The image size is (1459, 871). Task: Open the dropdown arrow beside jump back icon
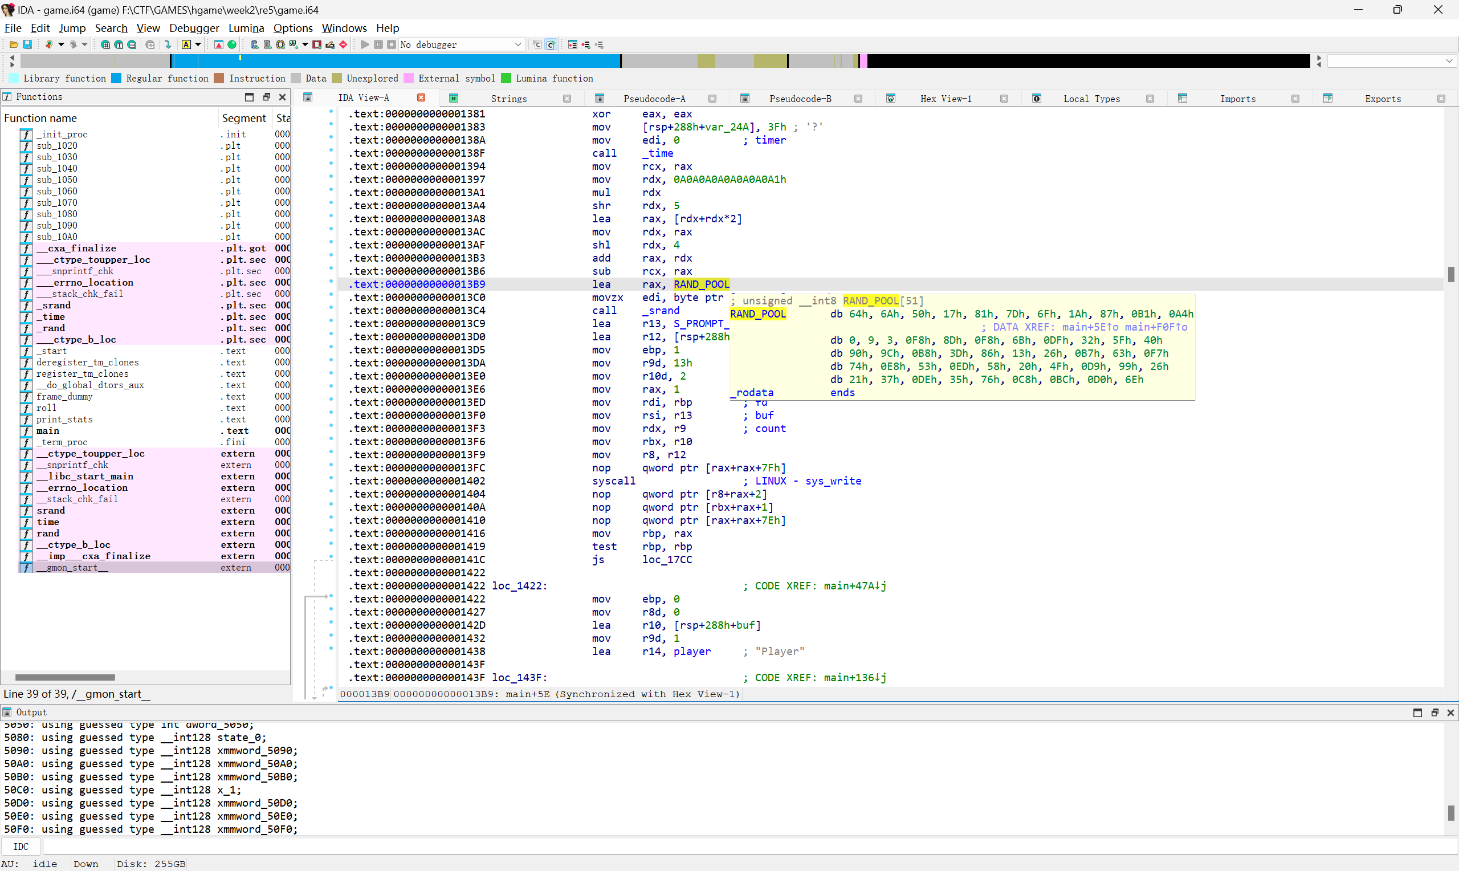click(61, 44)
